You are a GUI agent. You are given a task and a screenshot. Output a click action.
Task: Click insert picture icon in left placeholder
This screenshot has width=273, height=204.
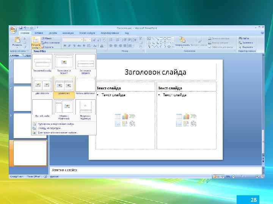click(118, 124)
